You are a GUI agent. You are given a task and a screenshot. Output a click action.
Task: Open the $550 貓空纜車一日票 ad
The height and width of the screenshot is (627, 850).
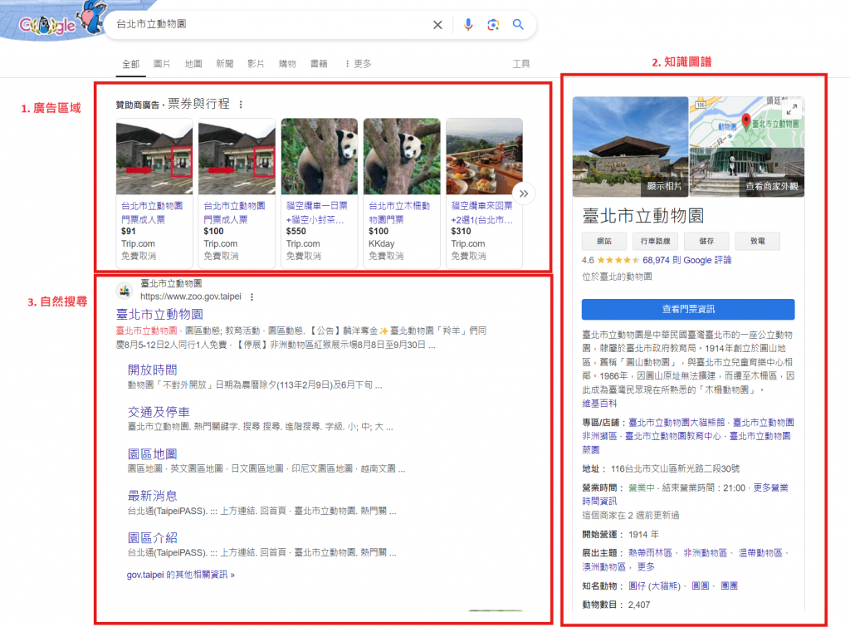pos(320,193)
